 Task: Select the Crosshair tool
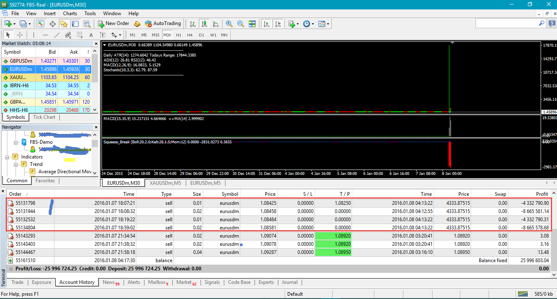click(20, 35)
